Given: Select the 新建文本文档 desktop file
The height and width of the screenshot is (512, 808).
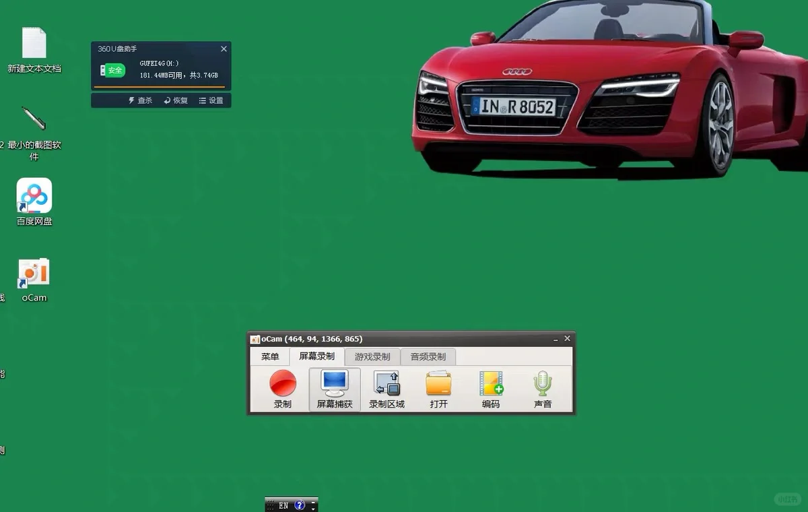Looking at the screenshot, I should click(x=34, y=50).
